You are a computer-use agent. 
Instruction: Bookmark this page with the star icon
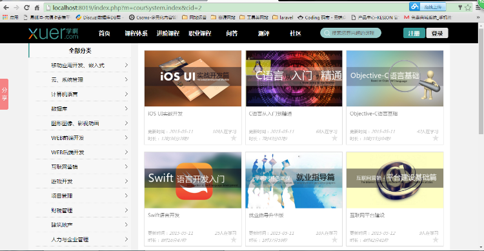(468, 7)
